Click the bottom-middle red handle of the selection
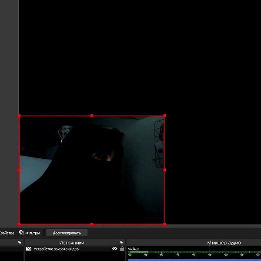This screenshot has width=261, height=261. click(92, 224)
